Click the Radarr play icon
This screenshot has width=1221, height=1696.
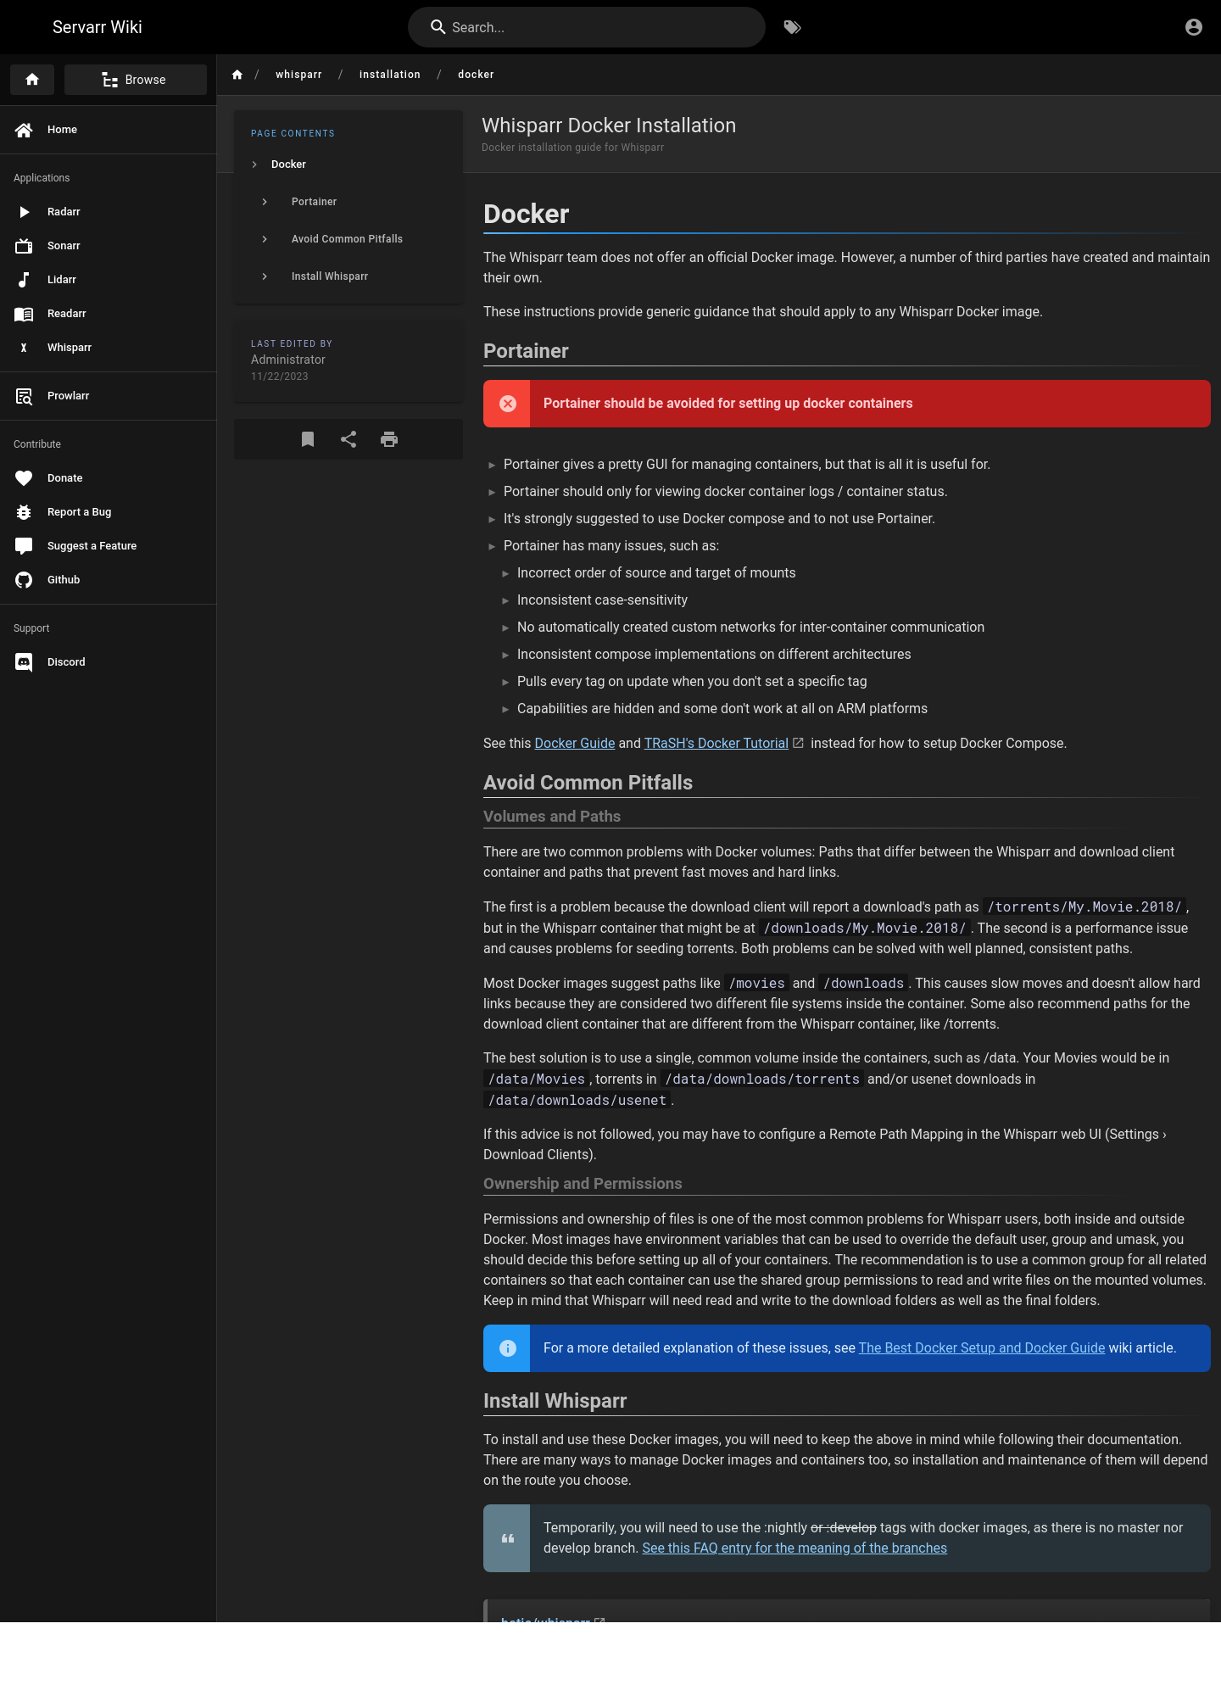tap(24, 212)
